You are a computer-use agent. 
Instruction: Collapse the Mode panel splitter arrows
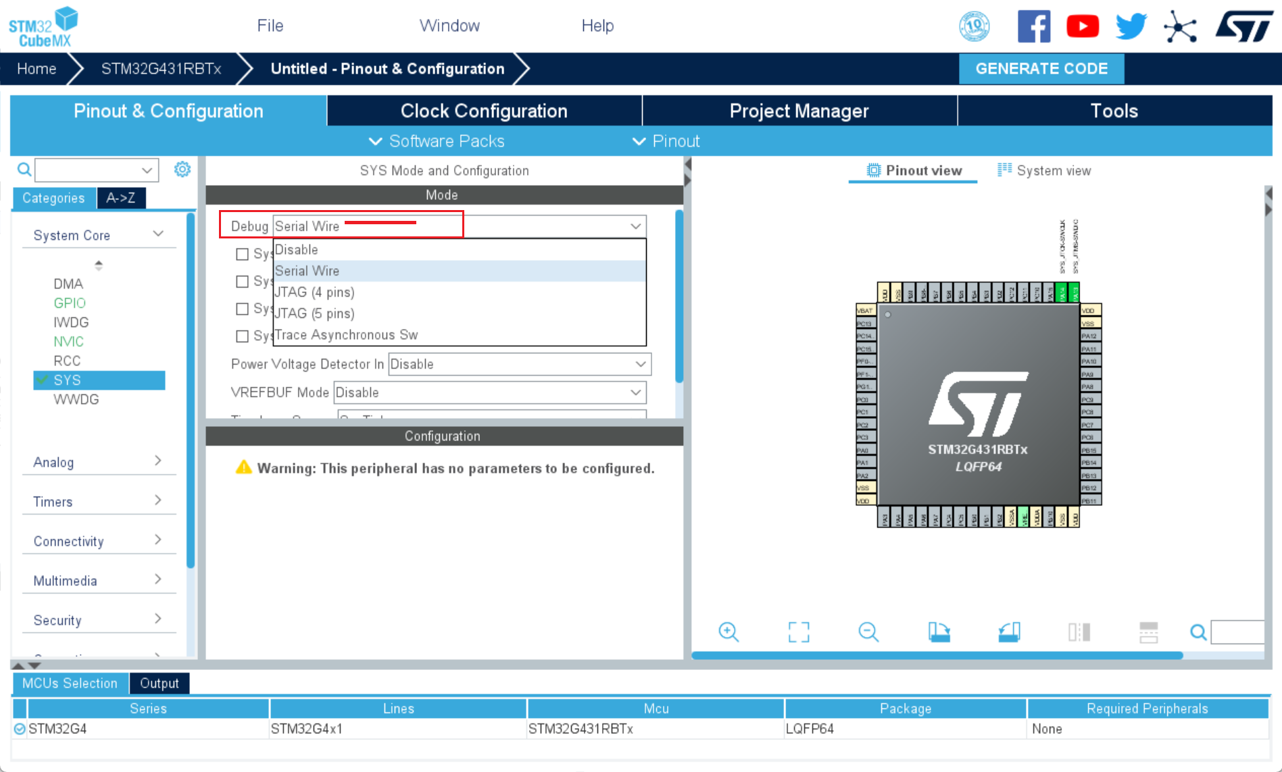(x=688, y=172)
